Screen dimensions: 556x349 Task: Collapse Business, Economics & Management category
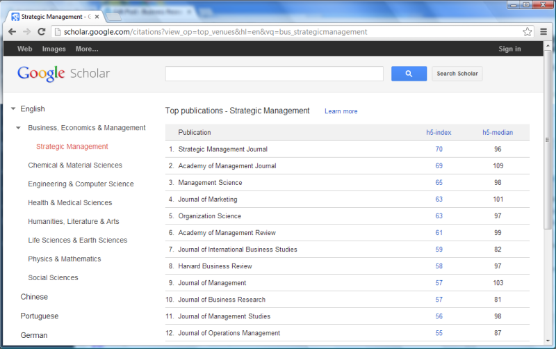pyautogui.click(x=19, y=128)
